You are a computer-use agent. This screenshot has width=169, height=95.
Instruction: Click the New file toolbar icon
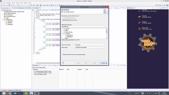[2, 5]
